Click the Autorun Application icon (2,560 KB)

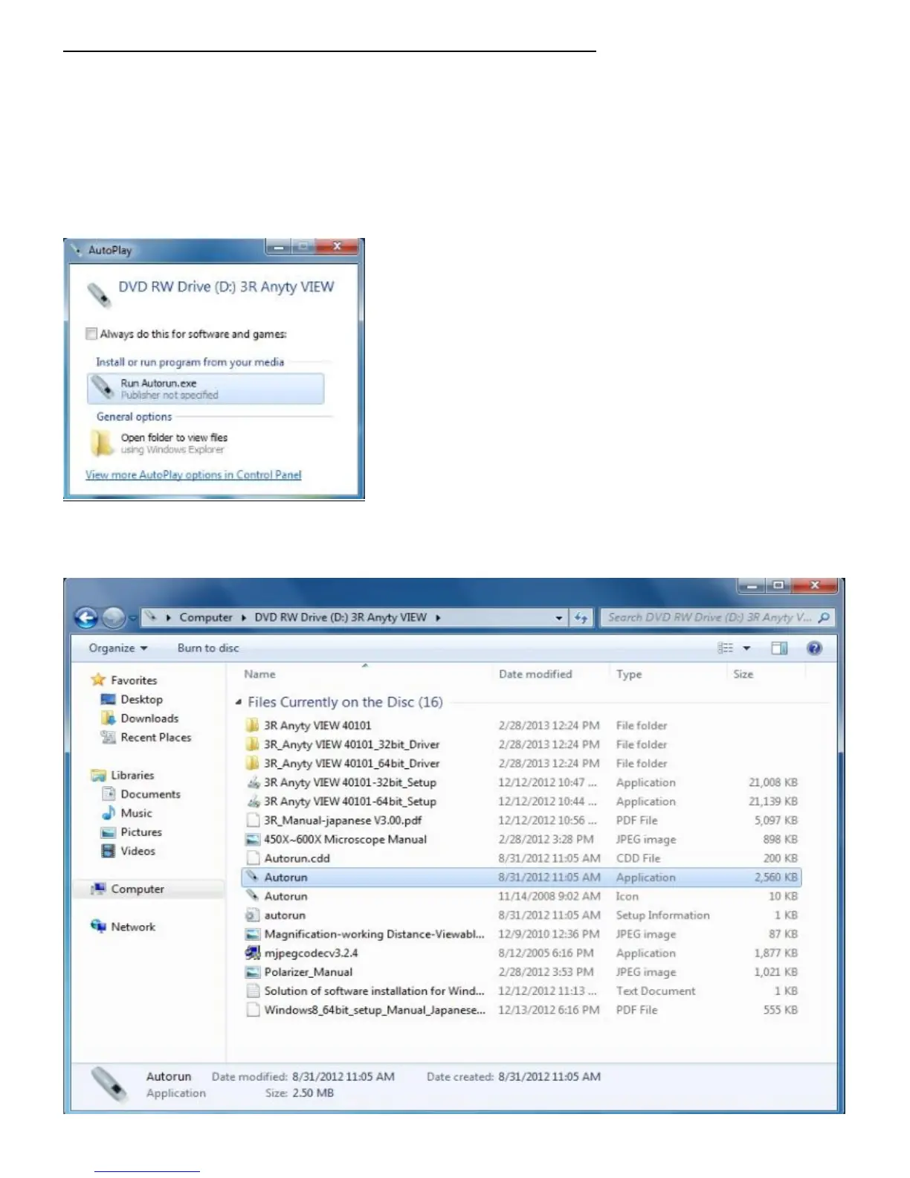tap(253, 877)
